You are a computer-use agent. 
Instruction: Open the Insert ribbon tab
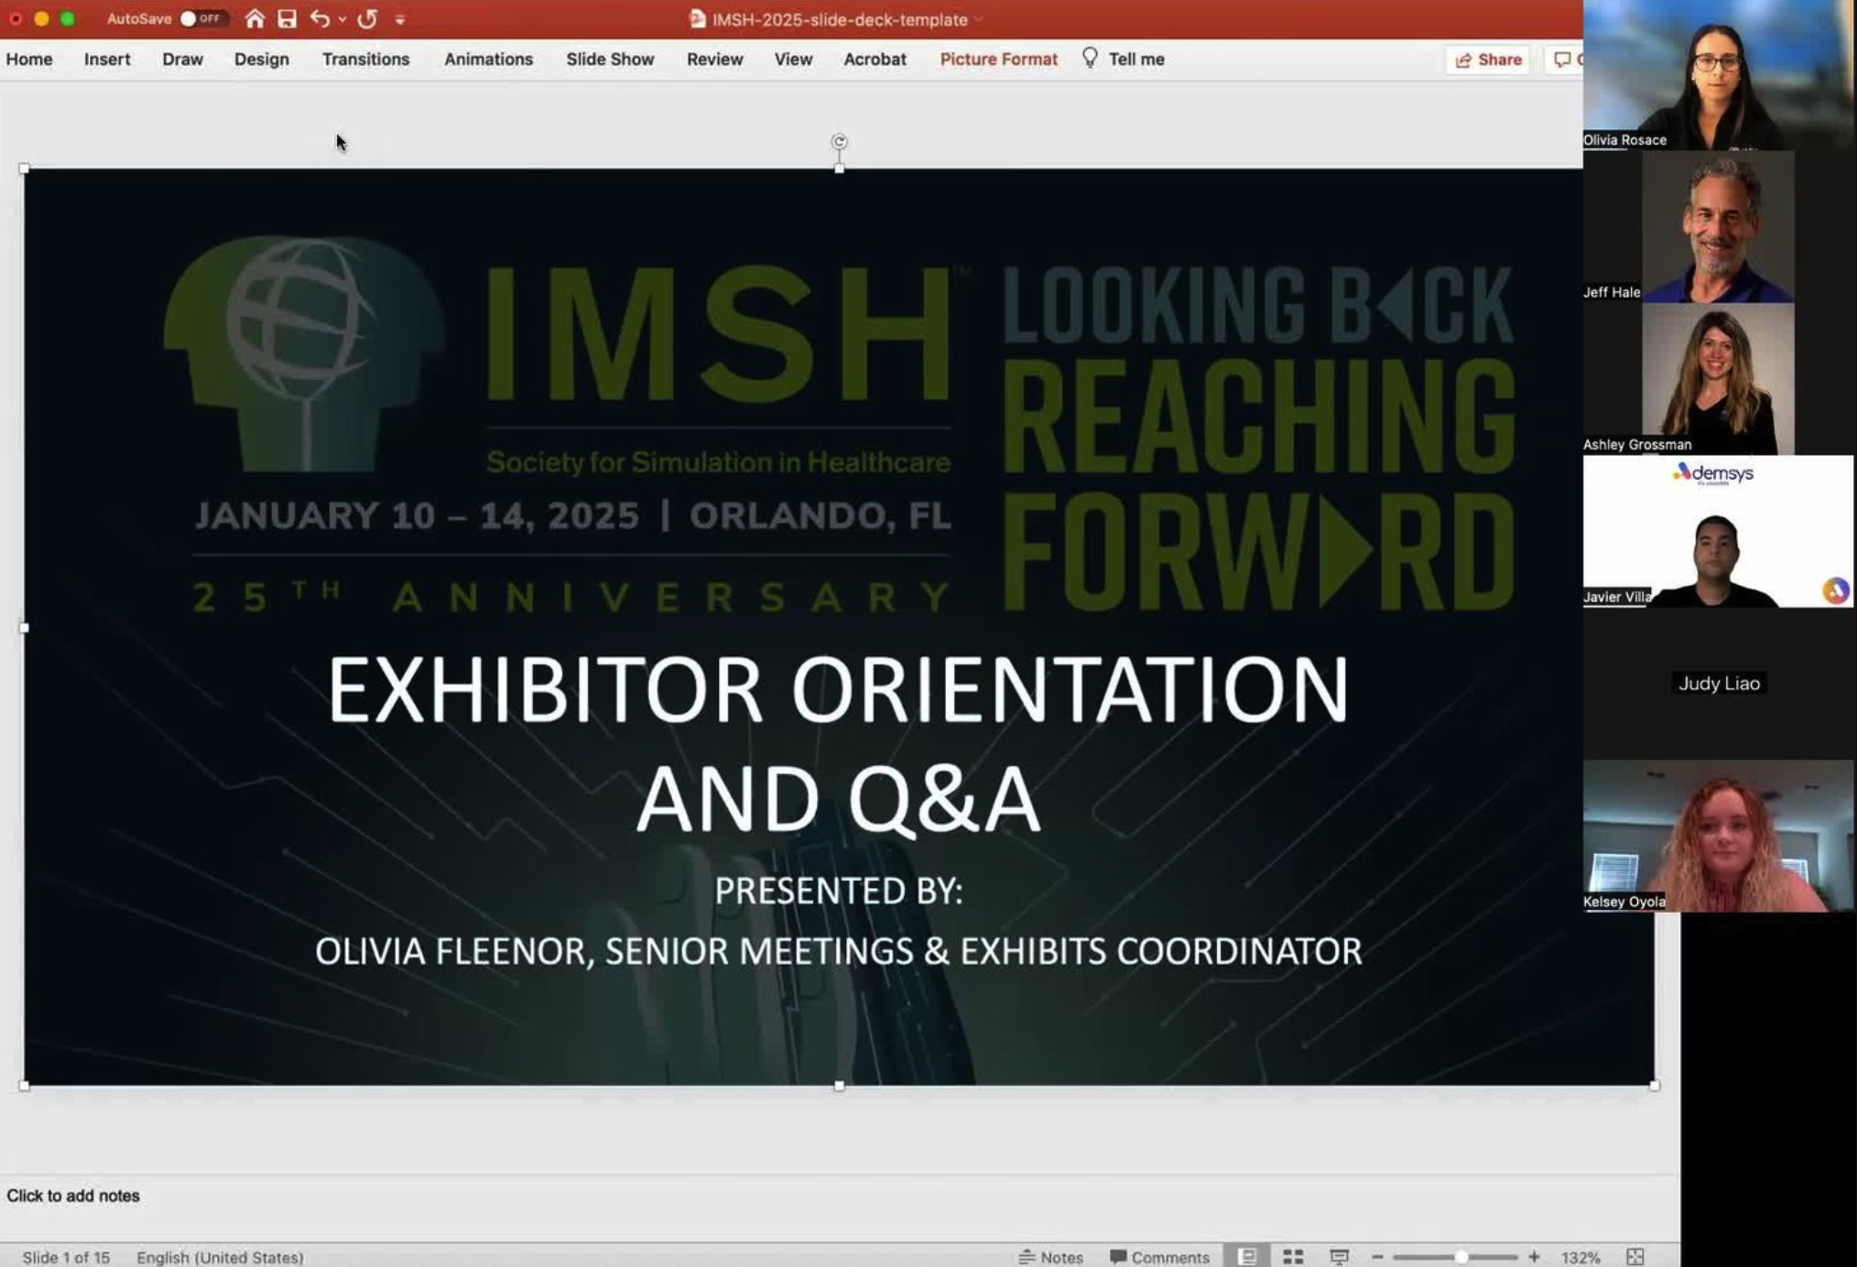(107, 60)
